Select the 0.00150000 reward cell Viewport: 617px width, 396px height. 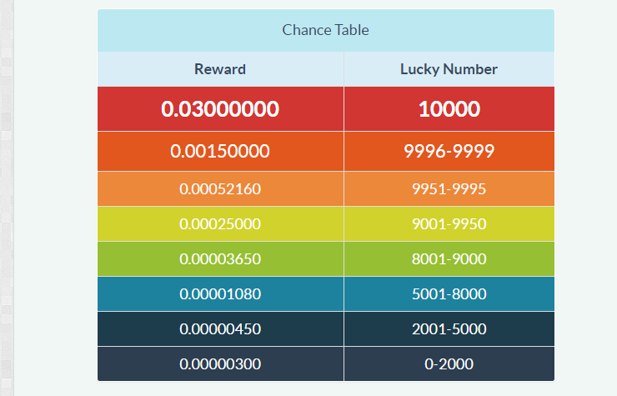pos(220,152)
